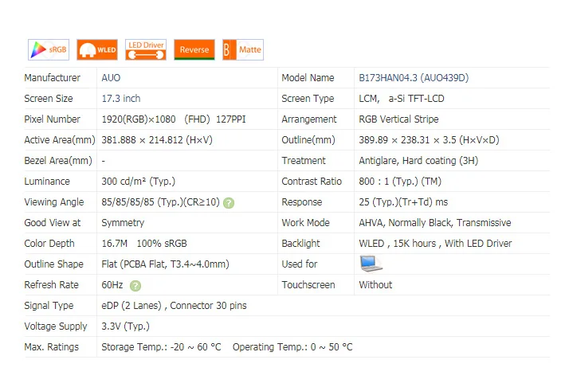
Task: Select the Treatment label
Action: 304,161
